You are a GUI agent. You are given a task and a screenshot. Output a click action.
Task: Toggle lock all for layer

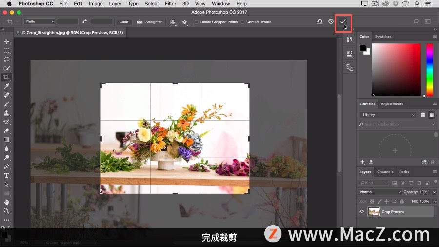(402, 201)
